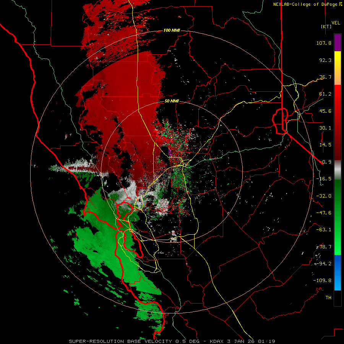This screenshot has height=344, width=344.
Task: Click the 100 NMI range ring label
Action: point(172,30)
